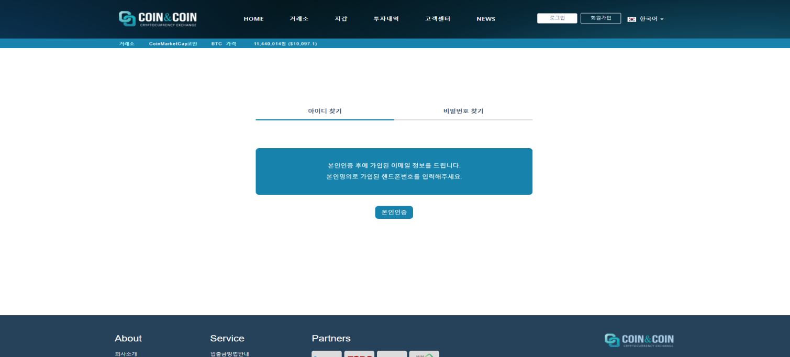
Task: Switch to the 아이디 찾기 tab
Action: pos(325,111)
